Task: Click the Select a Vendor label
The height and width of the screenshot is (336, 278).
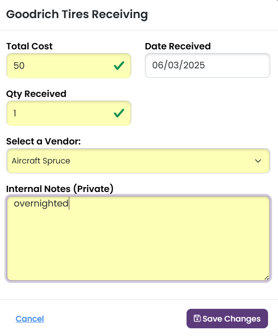Action: point(43,141)
